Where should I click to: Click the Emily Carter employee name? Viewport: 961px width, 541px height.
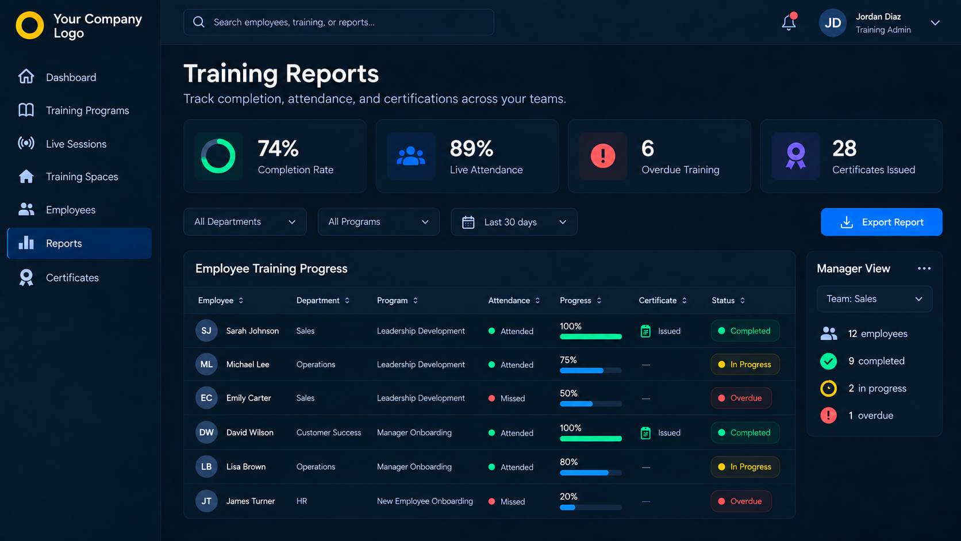click(248, 398)
